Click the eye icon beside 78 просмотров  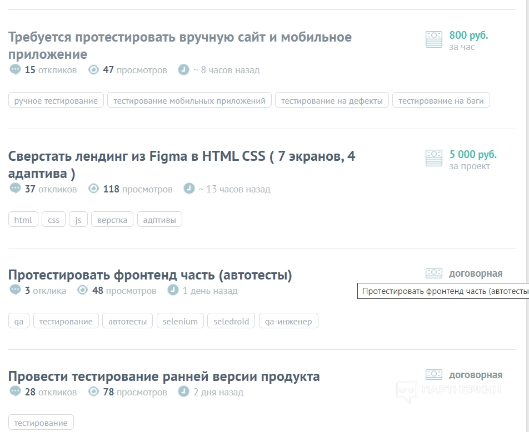pos(93,392)
